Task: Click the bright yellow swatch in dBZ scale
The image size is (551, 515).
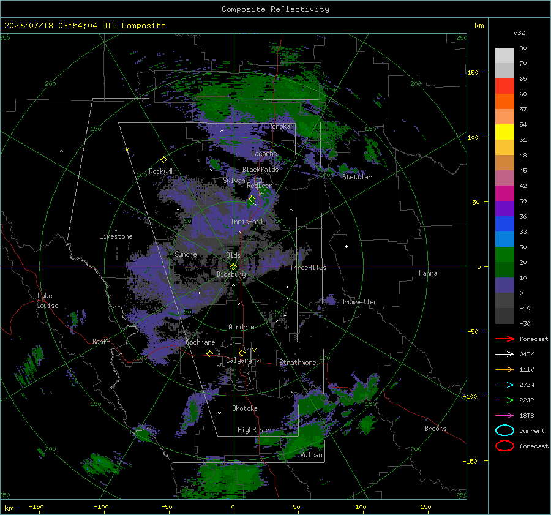Action: point(504,132)
